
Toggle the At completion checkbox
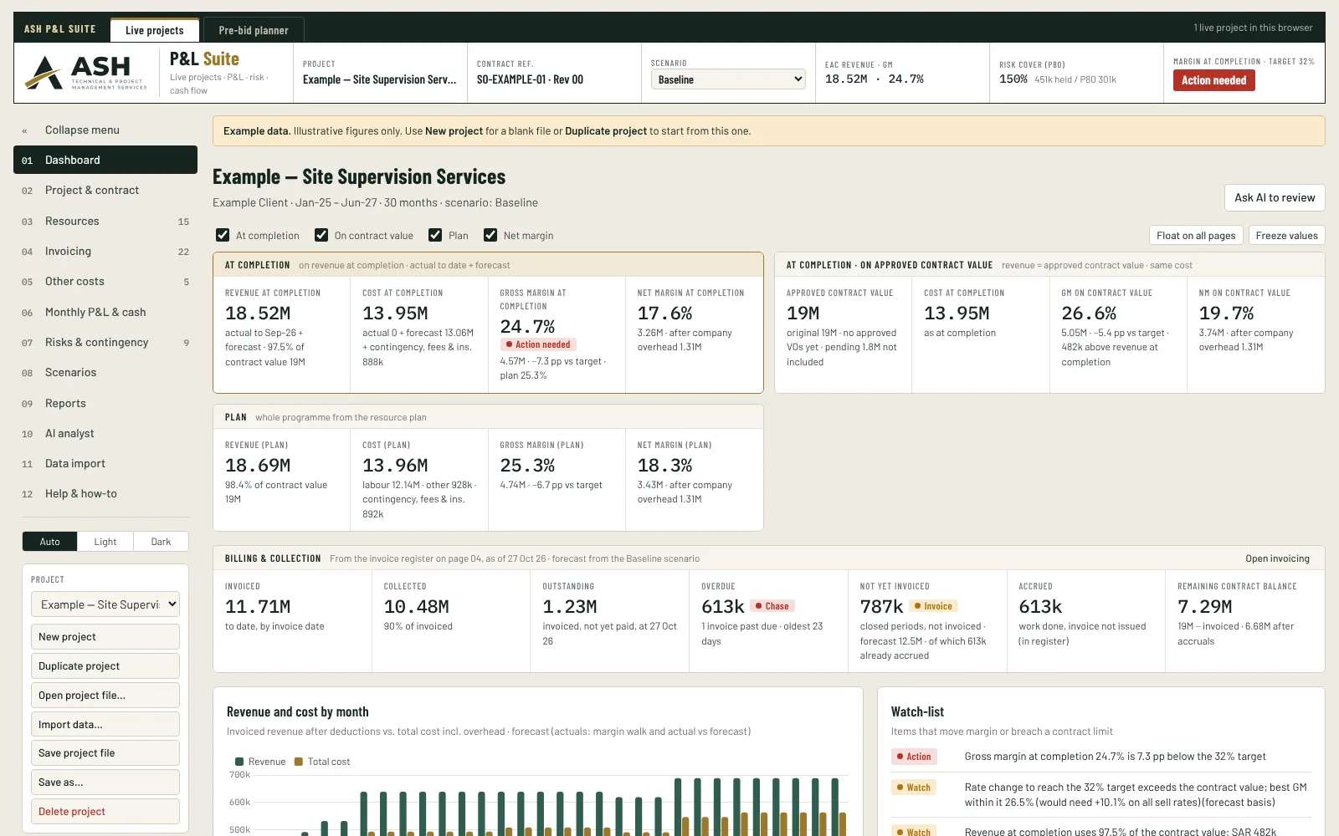coord(223,235)
